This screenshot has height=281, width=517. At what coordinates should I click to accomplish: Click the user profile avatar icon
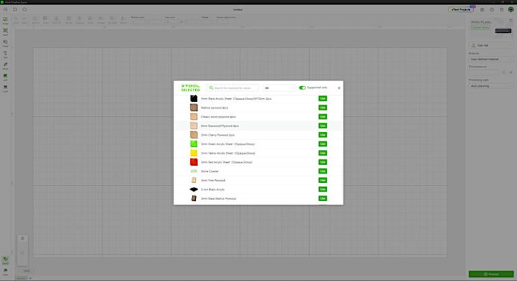pyautogui.click(x=511, y=9)
